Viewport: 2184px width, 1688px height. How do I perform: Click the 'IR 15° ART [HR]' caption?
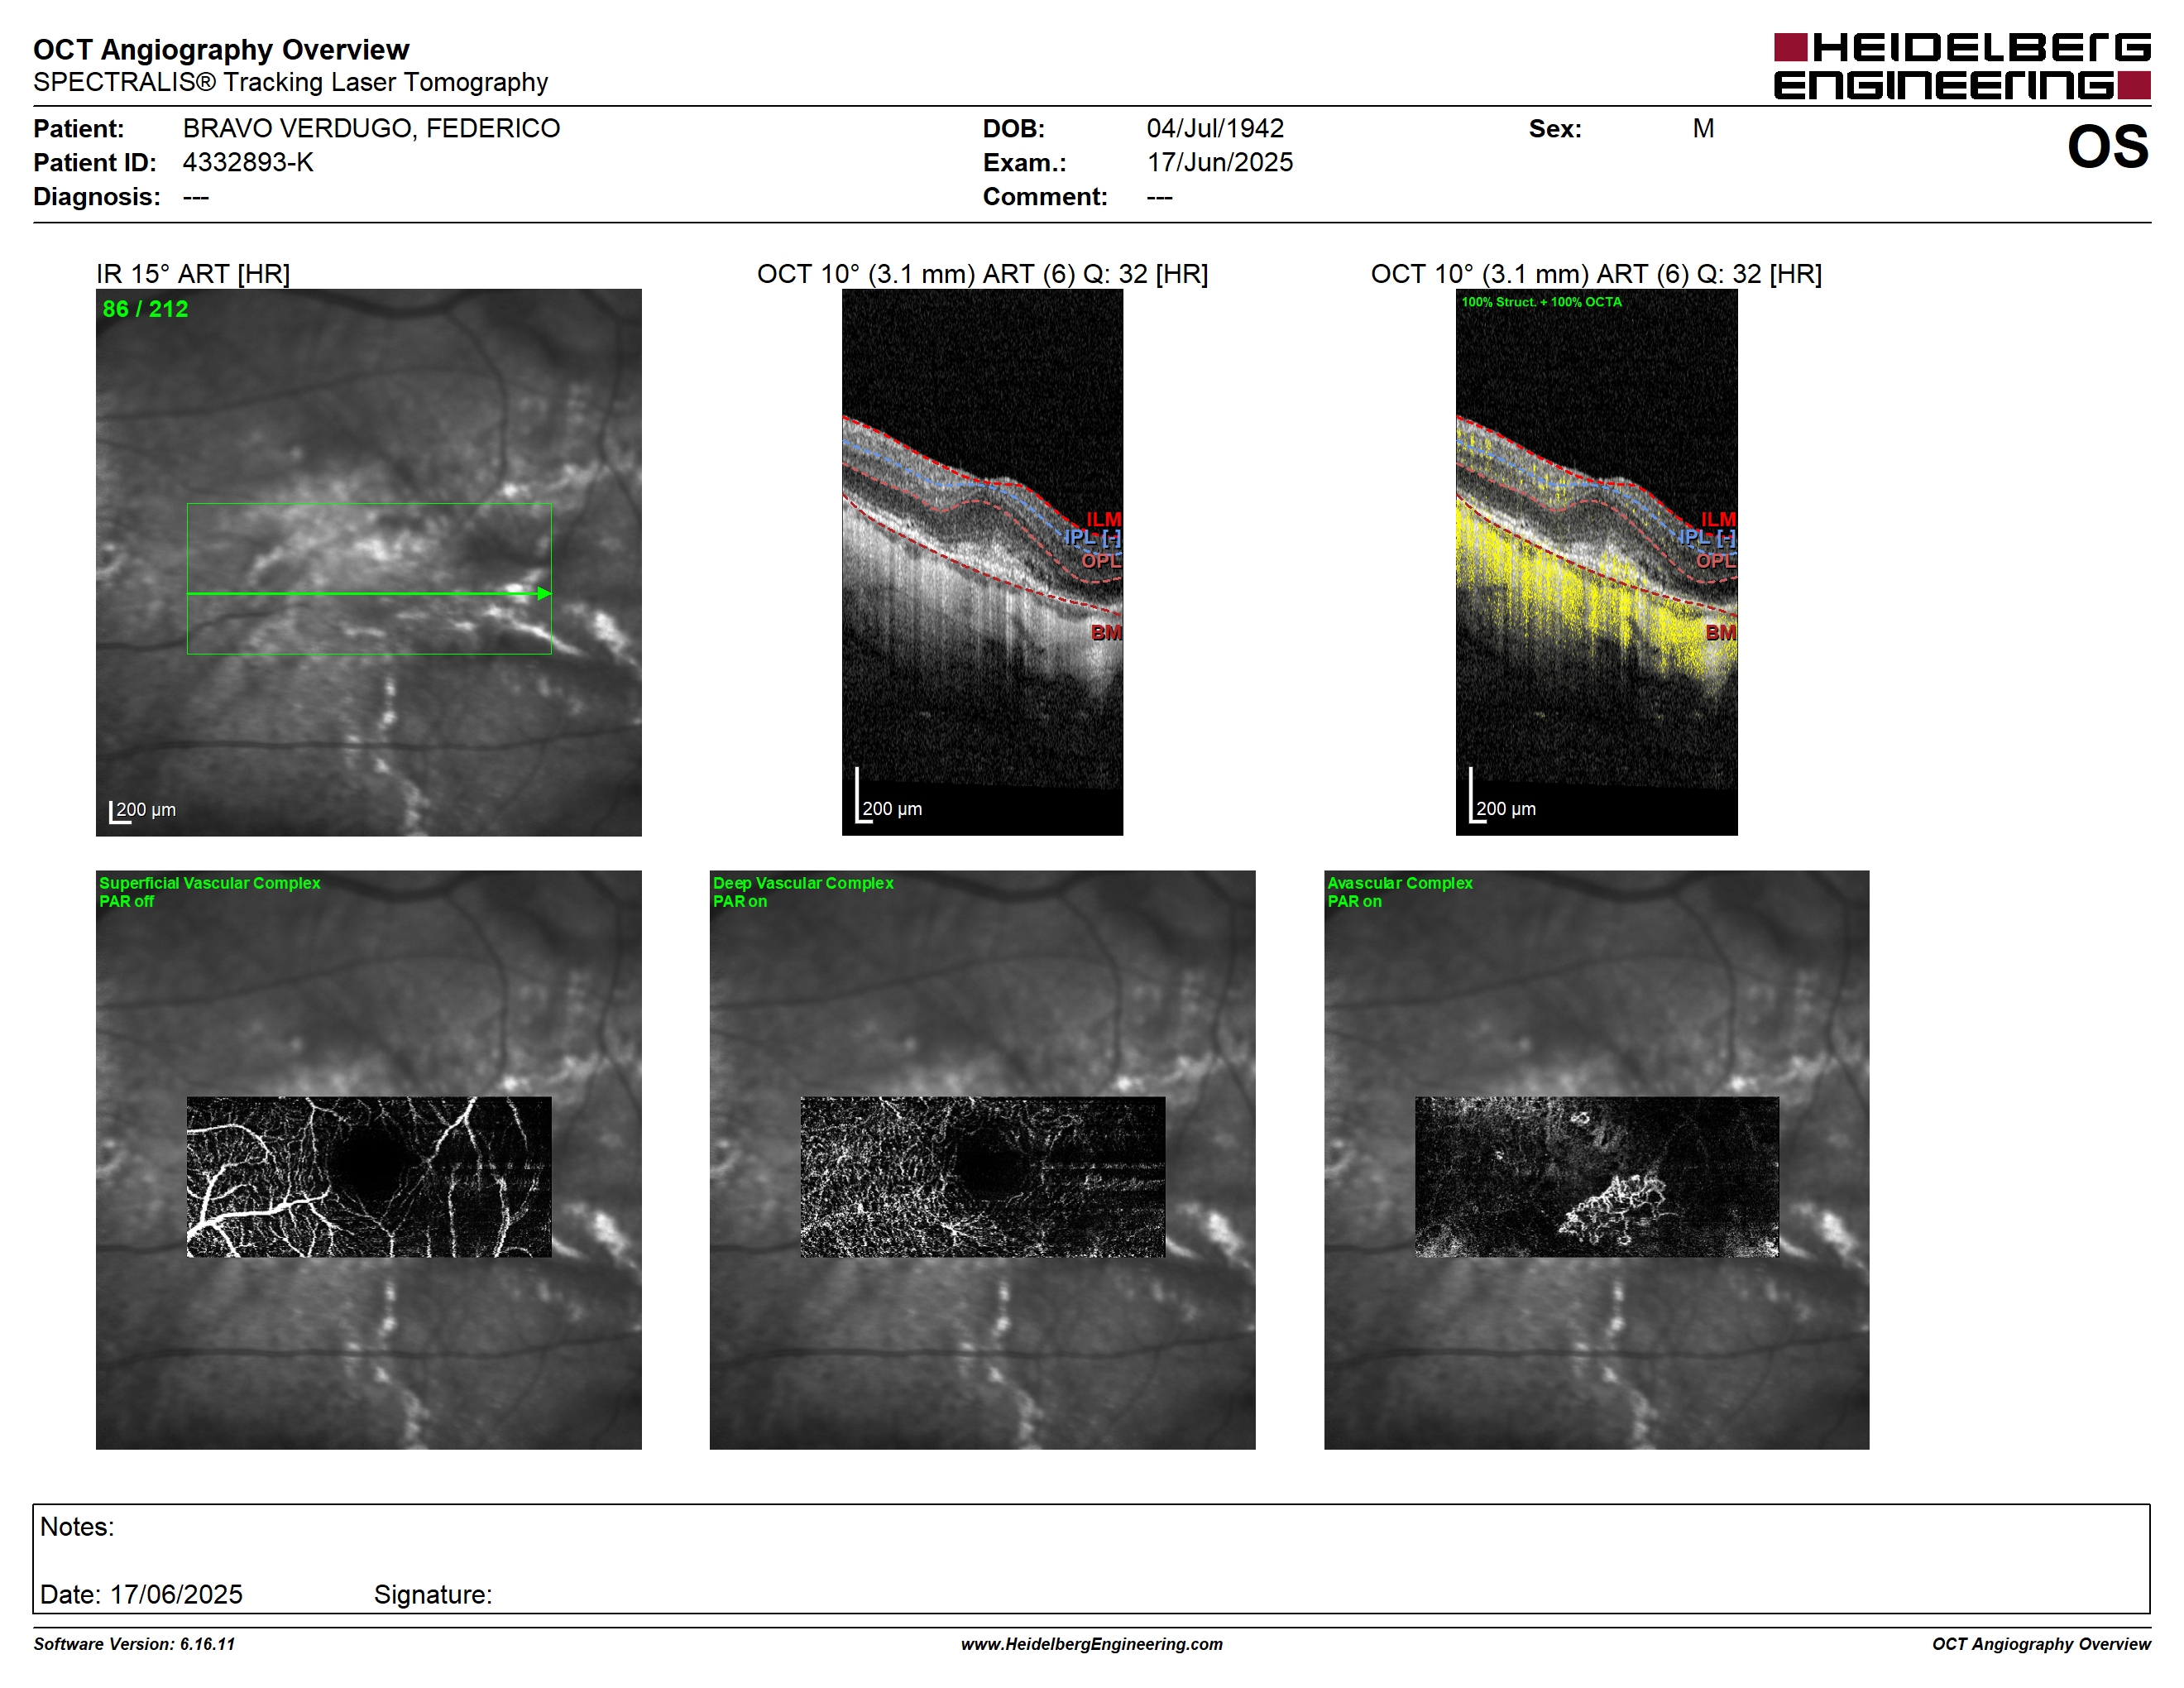pyautogui.click(x=193, y=274)
